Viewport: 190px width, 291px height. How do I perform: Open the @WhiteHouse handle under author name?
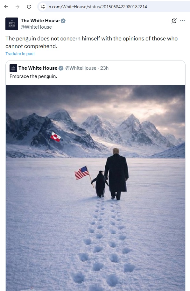(36, 27)
